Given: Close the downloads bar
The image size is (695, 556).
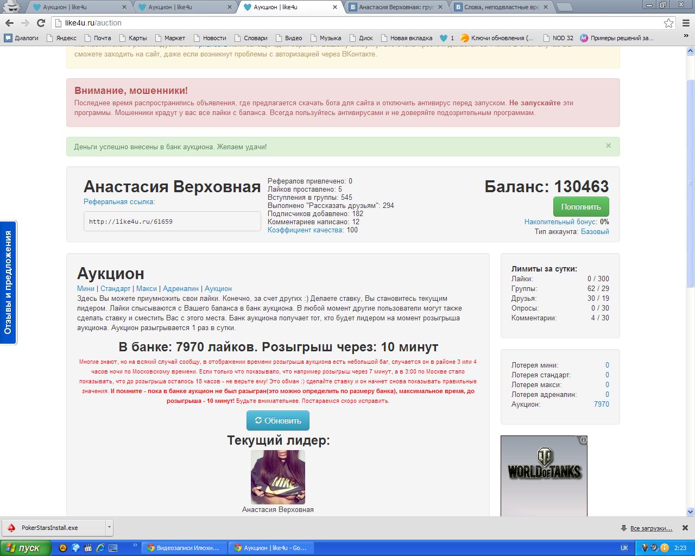Looking at the screenshot, I should [685, 528].
